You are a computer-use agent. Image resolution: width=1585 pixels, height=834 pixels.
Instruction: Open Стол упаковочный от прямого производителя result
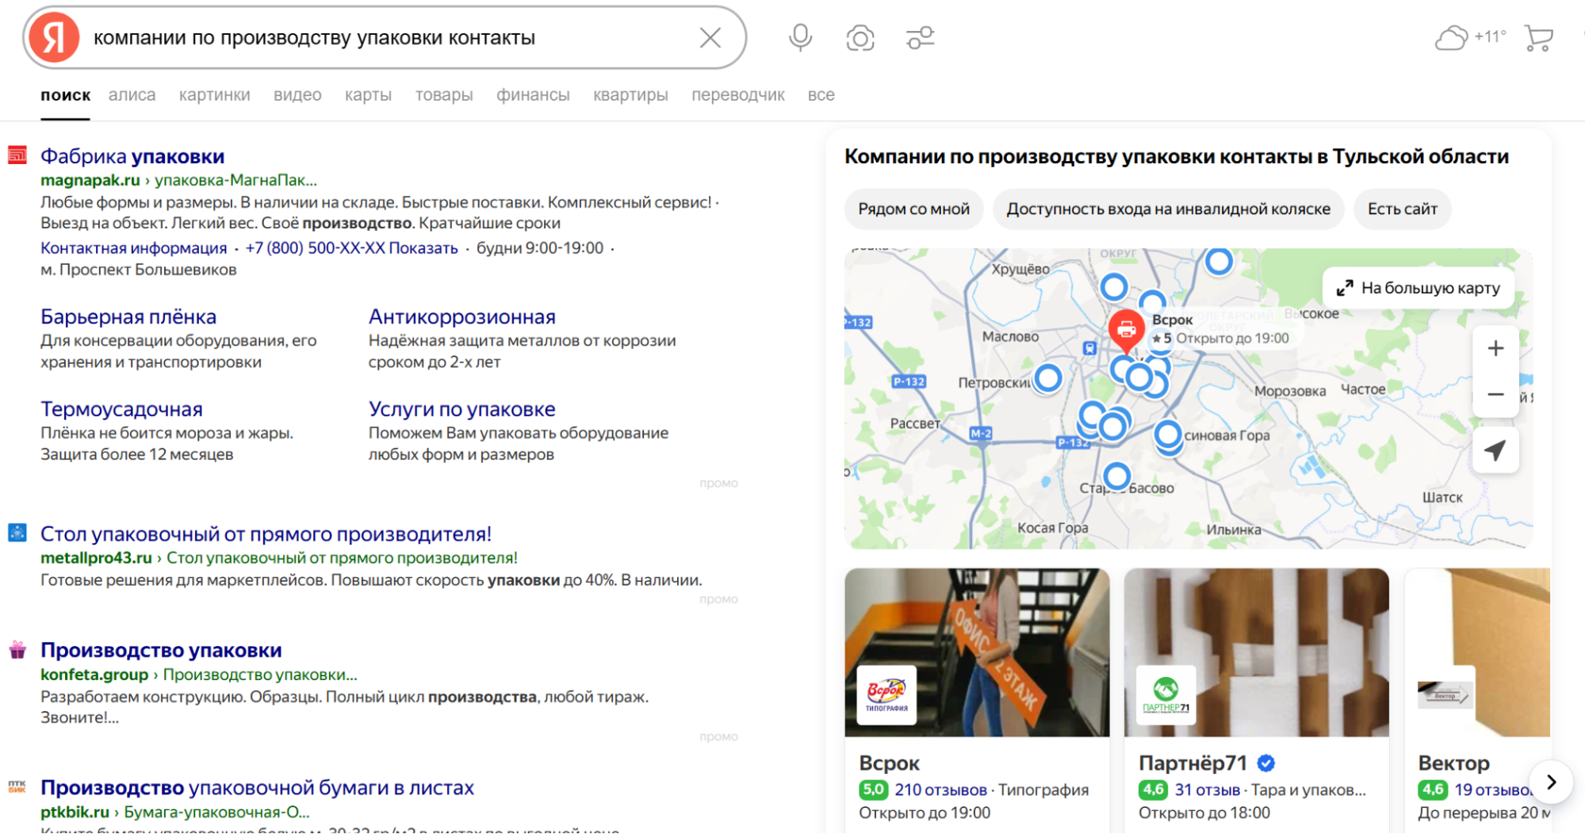click(x=266, y=534)
